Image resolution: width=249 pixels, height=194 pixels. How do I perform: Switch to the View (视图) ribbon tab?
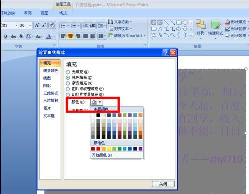click(x=44, y=13)
